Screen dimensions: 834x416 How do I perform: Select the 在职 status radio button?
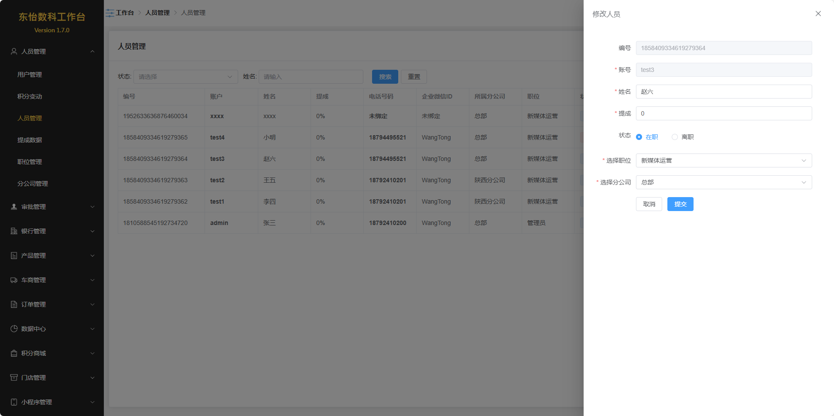[x=639, y=137]
